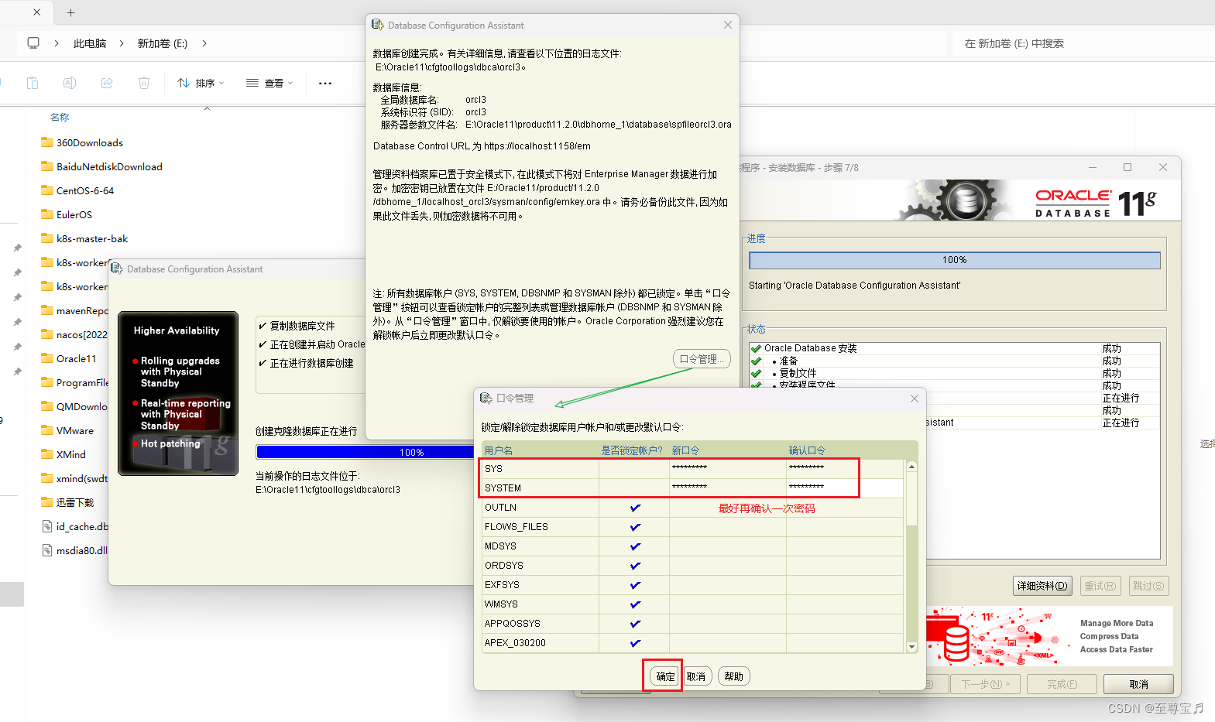The image size is (1215, 722).
Task: Select the XMind folder
Action: click(63, 454)
